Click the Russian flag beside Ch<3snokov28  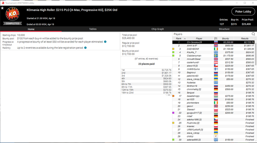point(216,42)
